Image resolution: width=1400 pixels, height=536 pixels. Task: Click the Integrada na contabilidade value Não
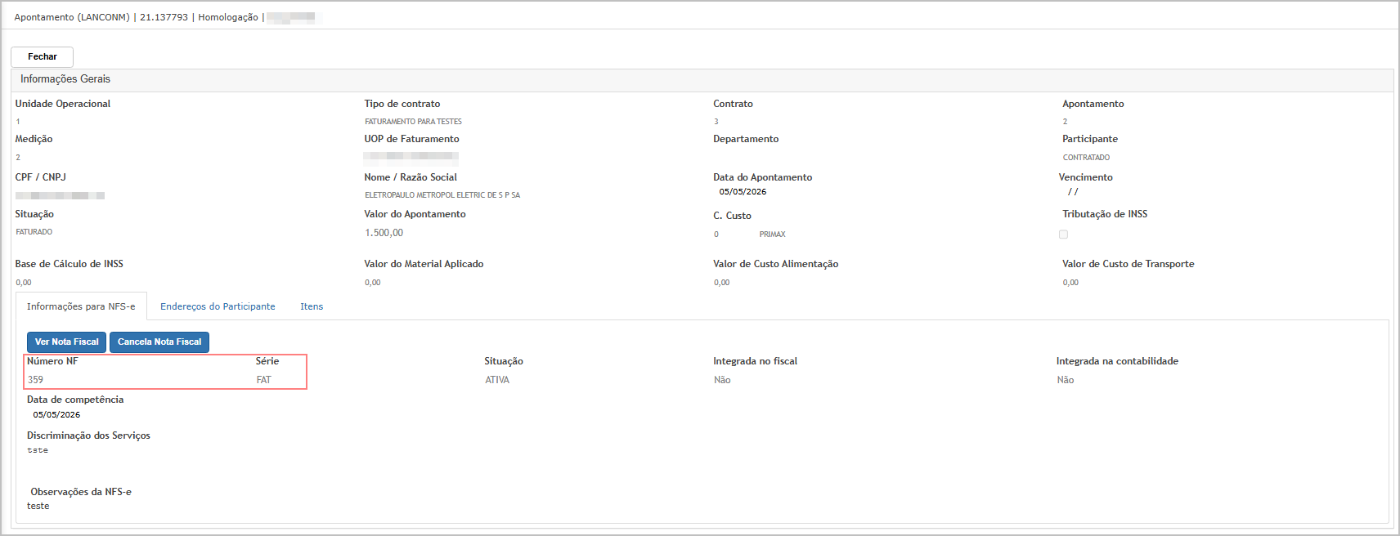click(1065, 380)
